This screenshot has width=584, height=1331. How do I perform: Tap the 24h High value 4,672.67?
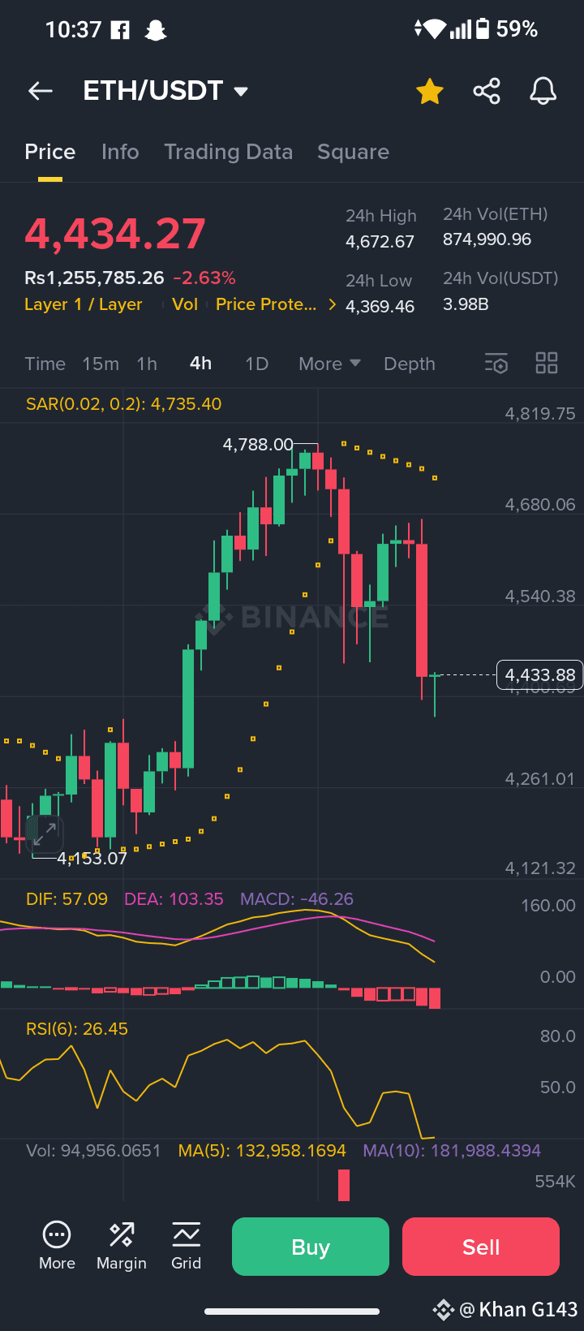pos(380,242)
